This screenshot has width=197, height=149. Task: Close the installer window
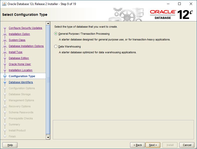(x=191, y=4)
